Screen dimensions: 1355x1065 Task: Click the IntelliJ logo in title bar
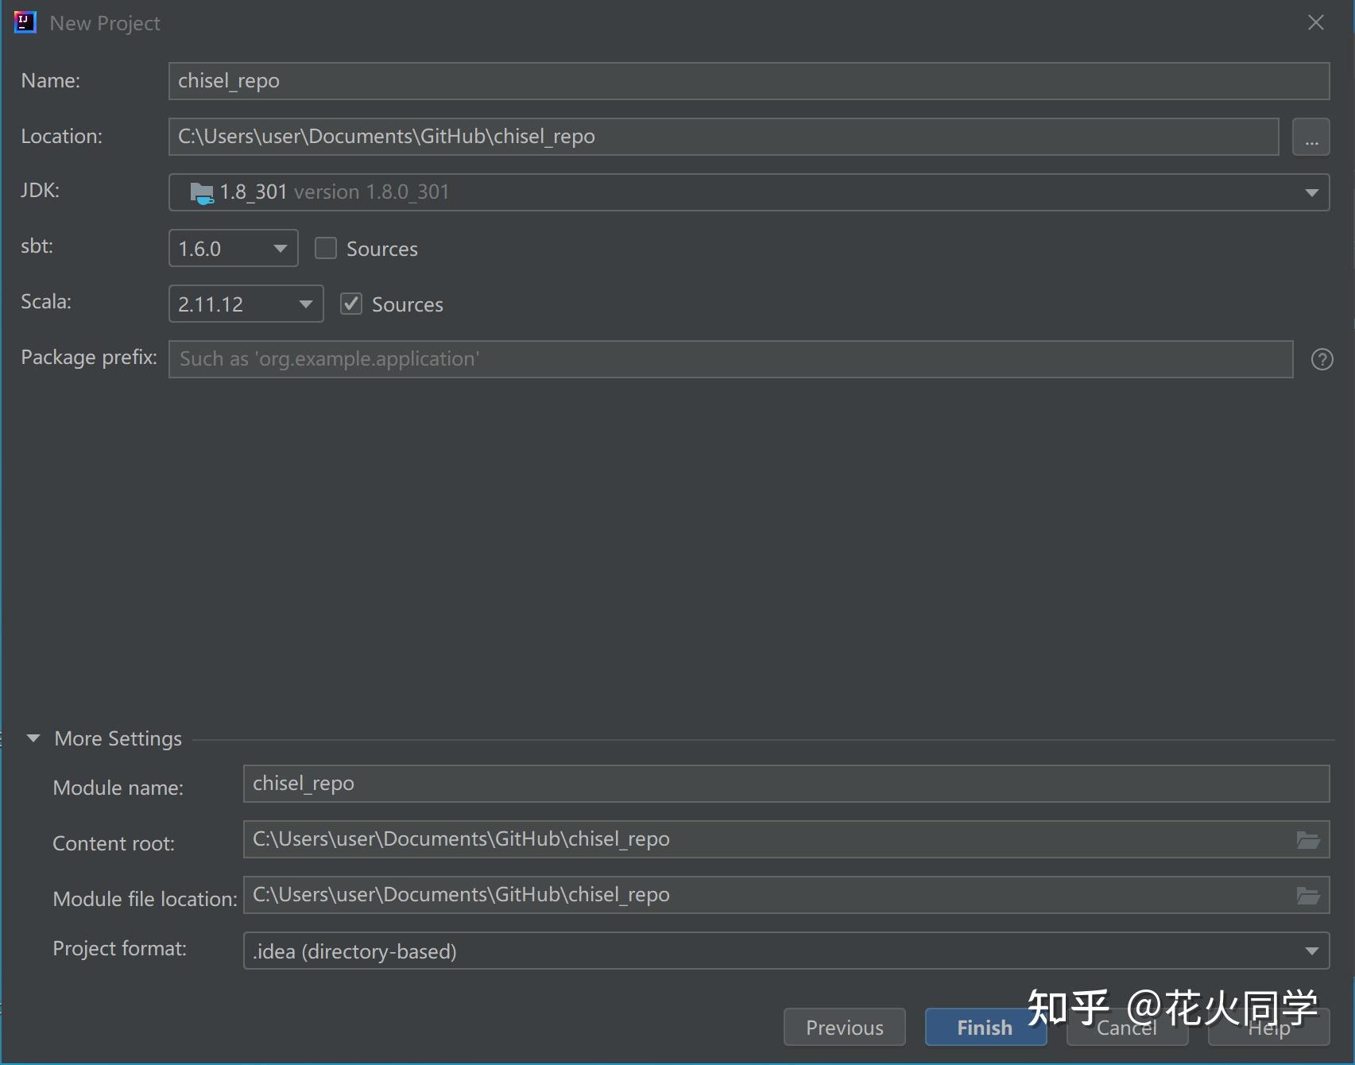25,22
